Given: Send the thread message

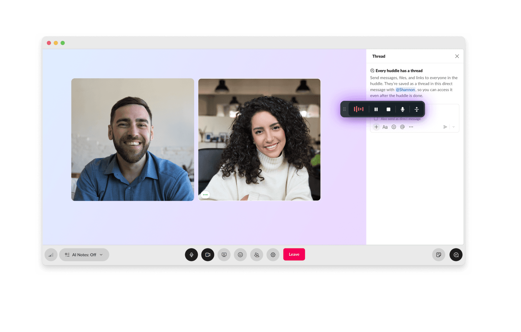Looking at the screenshot, I should [445, 127].
